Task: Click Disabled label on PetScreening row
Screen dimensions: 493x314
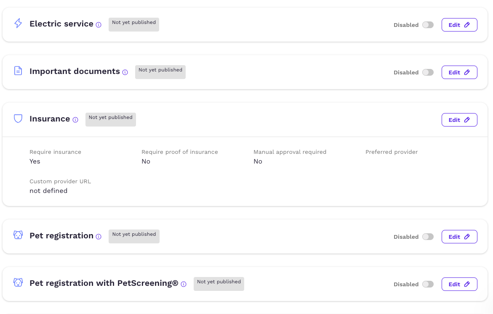Action: click(406, 285)
